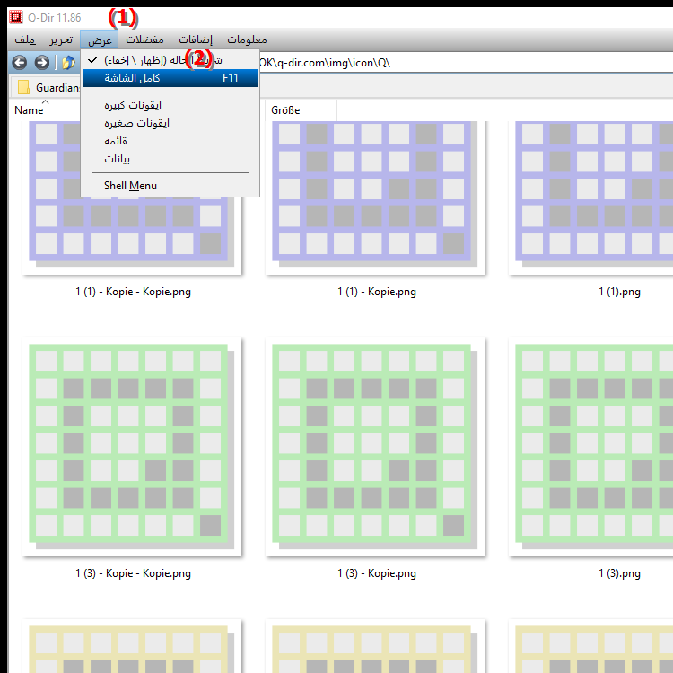Select thumbnail 1 (3) - Kopie - Kopie.png
Image resolution: width=673 pixels, height=673 pixels.
point(132,447)
